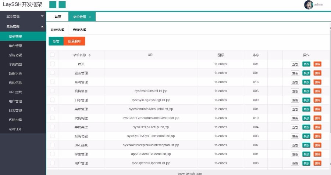Click the scrollbar down arrow by the table
The image size is (331, 175).
coord(330,164)
